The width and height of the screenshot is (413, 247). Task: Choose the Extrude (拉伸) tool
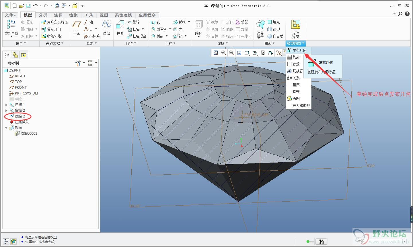[x=120, y=28]
